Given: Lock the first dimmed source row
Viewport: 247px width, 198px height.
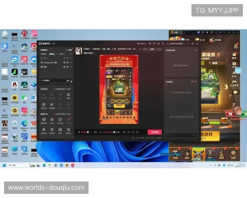Looking at the screenshot, I should 68,58.
